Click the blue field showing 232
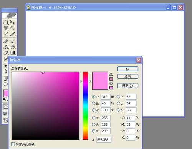Image resolution: width=192 pixels, height=149 pixels. tap(106, 131)
